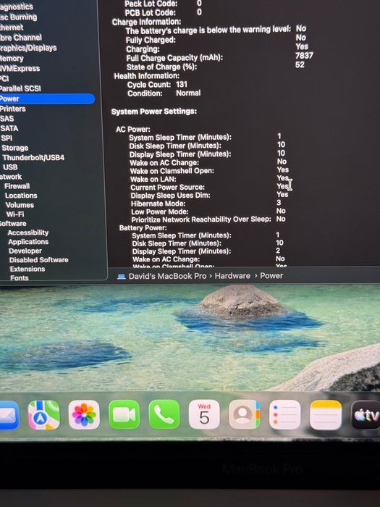Image resolution: width=380 pixels, height=507 pixels.
Task: Open the Mail app in the Dock
Action: tap(9, 415)
